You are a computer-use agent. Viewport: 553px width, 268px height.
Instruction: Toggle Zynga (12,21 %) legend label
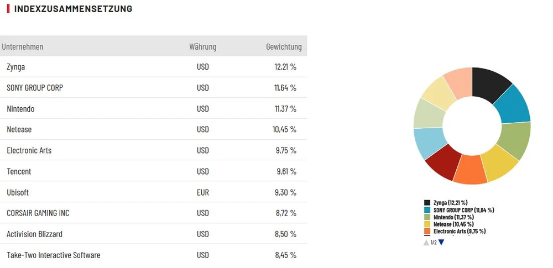450,203
